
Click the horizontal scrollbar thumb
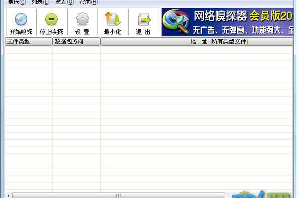point(118,195)
